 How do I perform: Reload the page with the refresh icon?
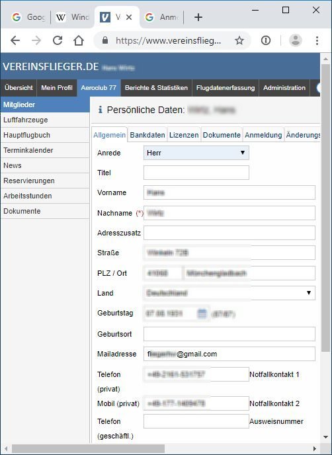(58, 40)
